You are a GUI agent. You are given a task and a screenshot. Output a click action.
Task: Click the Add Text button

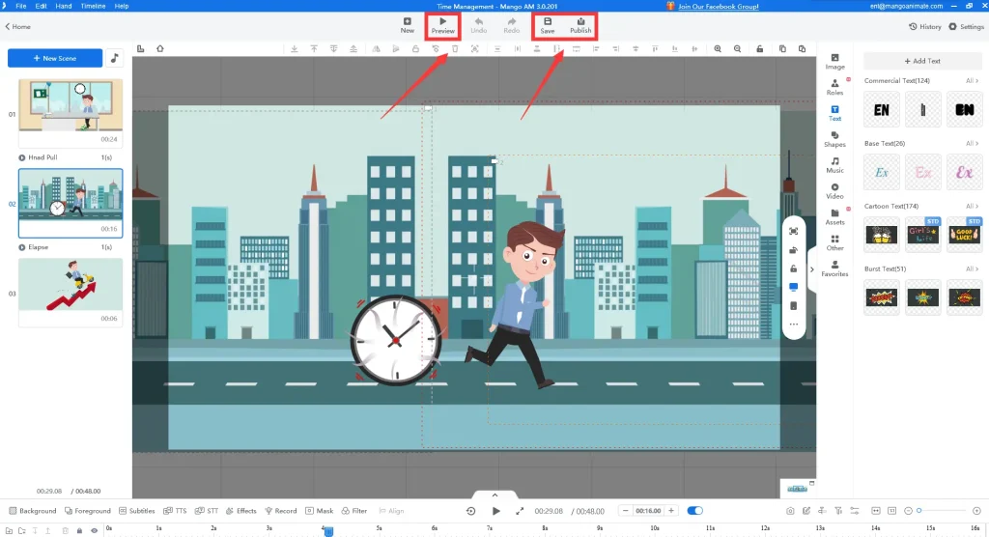[x=922, y=61]
